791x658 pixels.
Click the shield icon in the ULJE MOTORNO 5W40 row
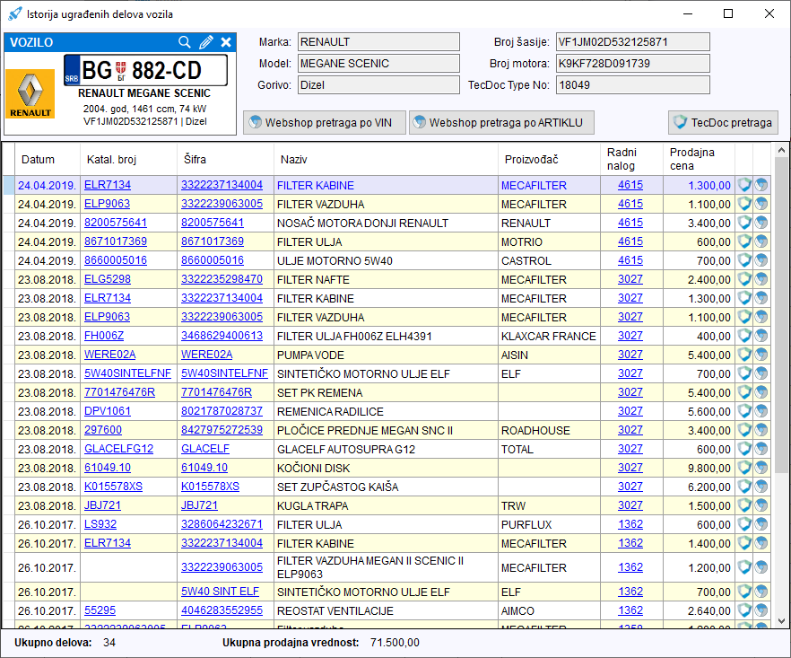(744, 260)
